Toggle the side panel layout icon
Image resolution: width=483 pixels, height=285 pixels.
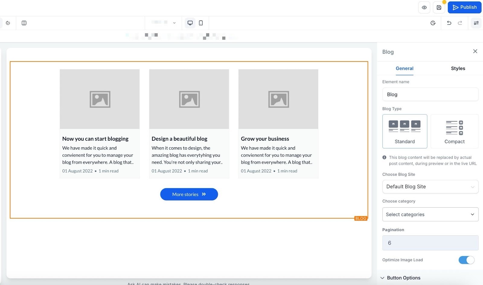click(x=24, y=23)
